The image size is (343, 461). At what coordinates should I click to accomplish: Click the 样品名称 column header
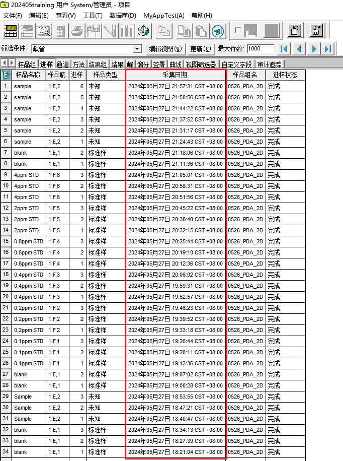pos(28,75)
